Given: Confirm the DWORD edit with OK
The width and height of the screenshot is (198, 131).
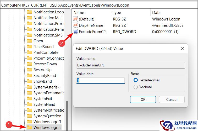Looking at the screenshot, I should click(x=143, y=99).
